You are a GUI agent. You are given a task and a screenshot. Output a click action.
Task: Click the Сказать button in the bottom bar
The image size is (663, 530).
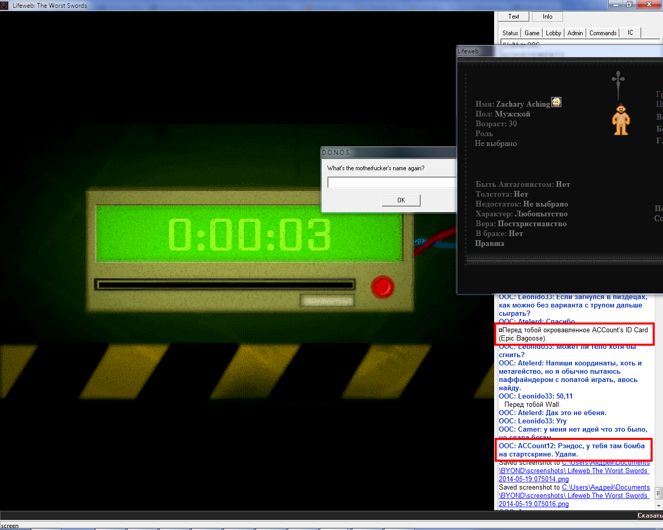pyautogui.click(x=650, y=516)
